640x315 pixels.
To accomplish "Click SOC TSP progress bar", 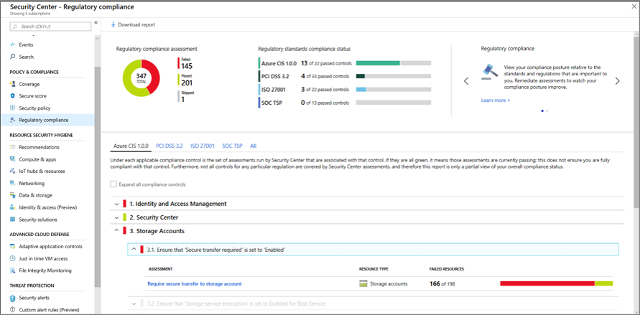I will tap(394, 103).
